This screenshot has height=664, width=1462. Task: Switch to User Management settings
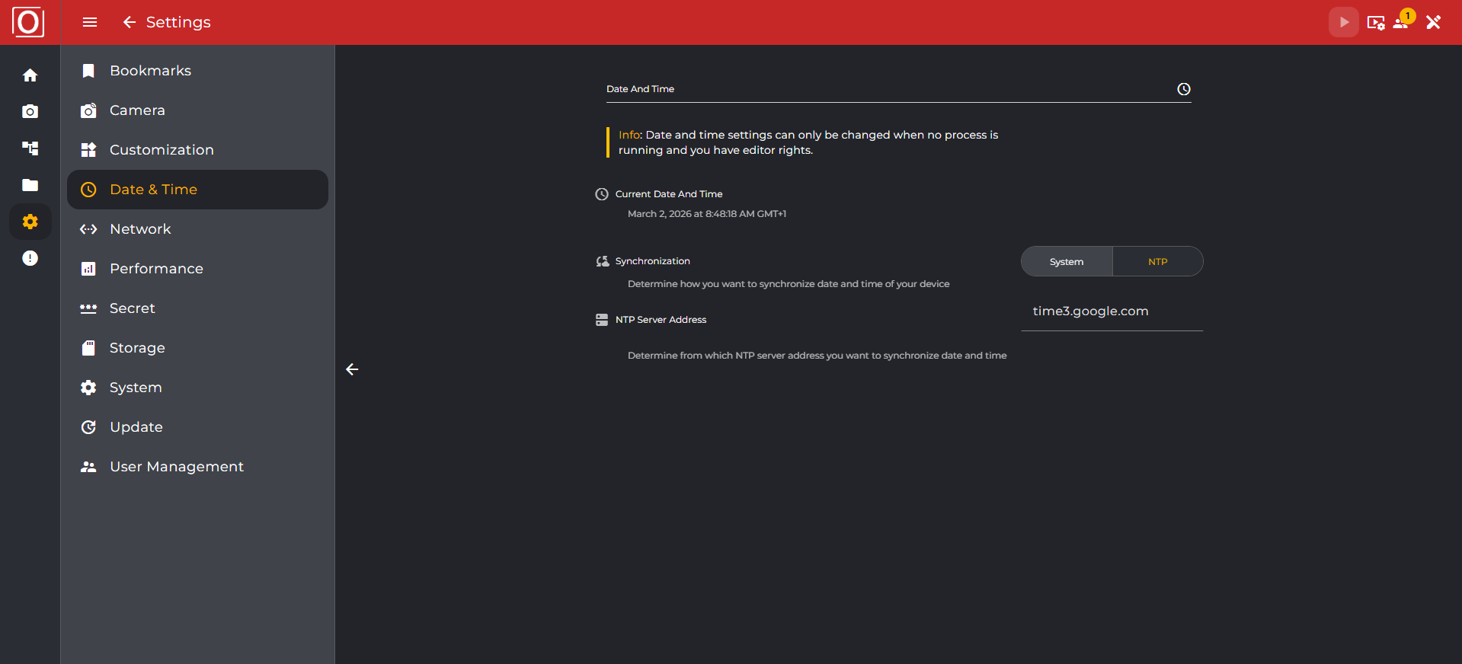pyautogui.click(x=176, y=466)
